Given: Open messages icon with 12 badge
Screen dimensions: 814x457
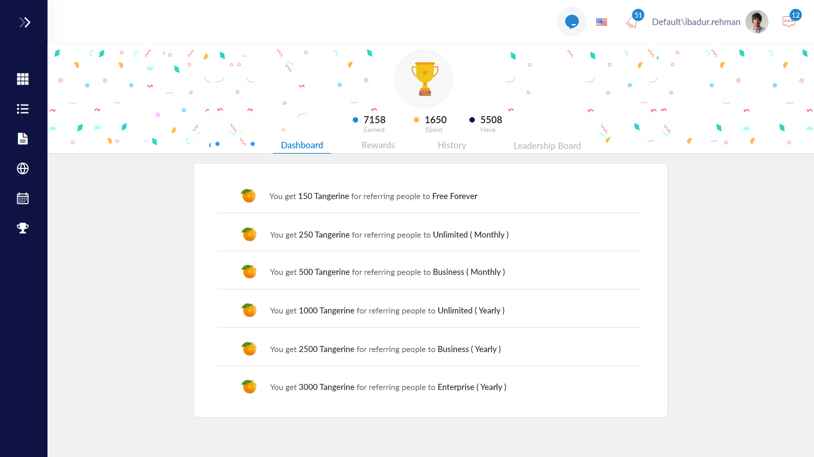Looking at the screenshot, I should click(789, 22).
